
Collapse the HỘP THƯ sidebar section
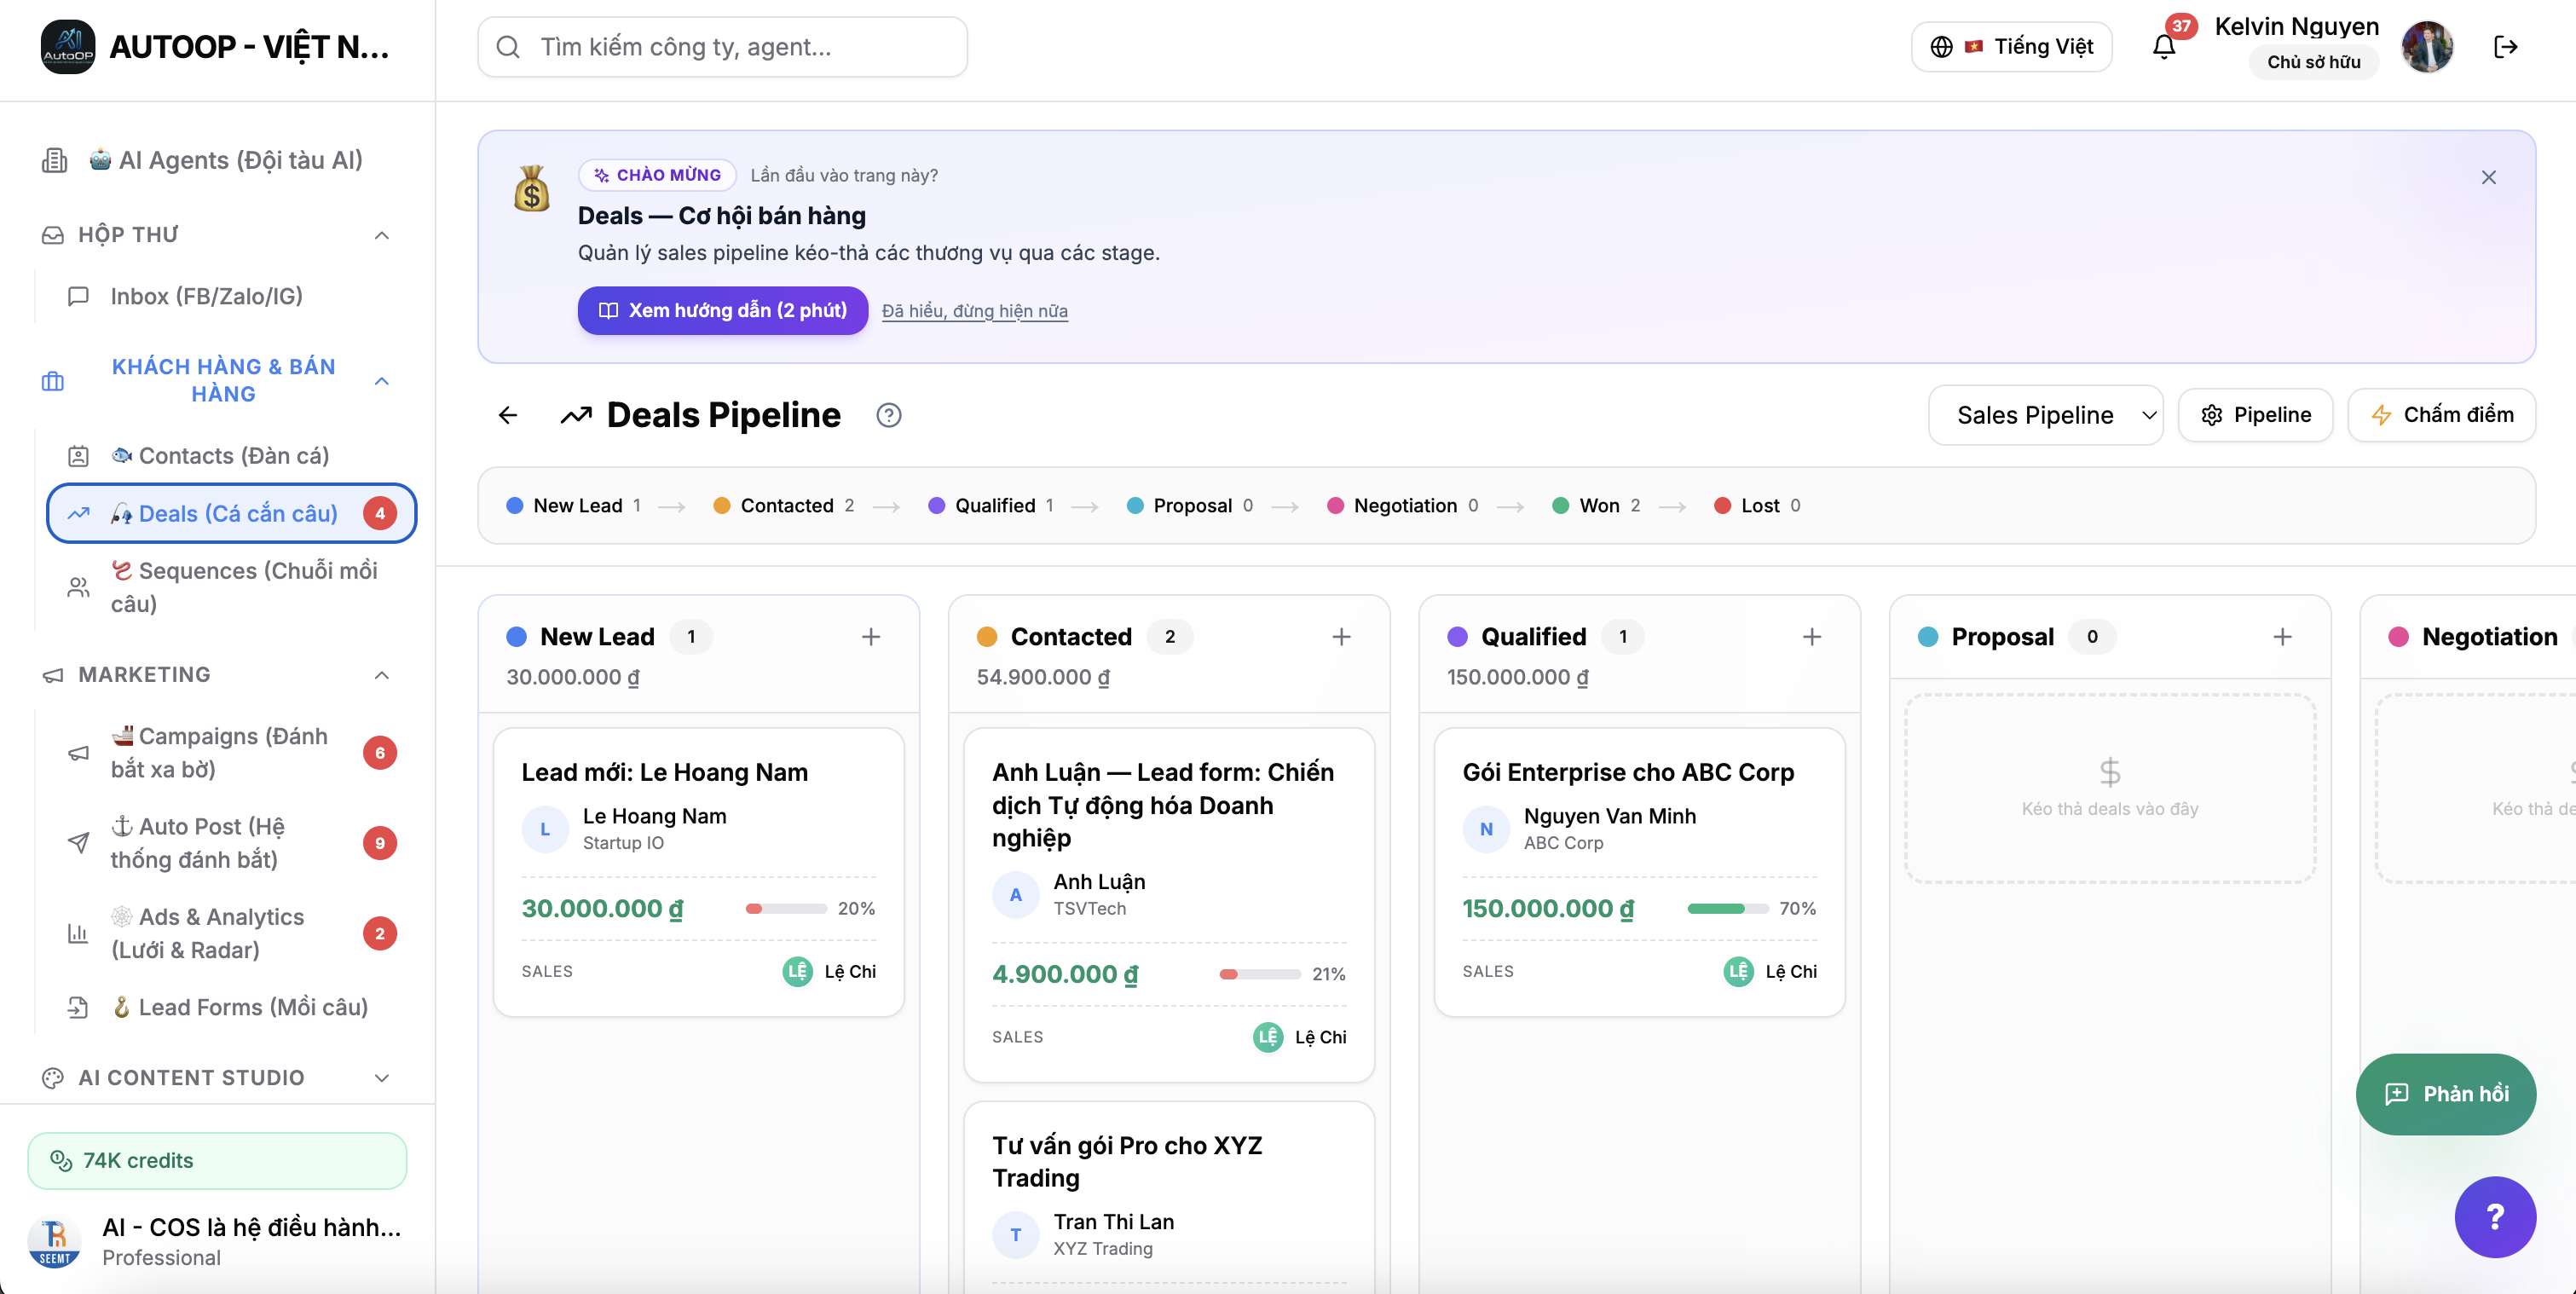coord(381,235)
